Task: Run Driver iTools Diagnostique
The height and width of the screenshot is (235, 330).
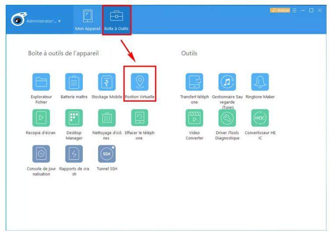Action: pos(227,118)
